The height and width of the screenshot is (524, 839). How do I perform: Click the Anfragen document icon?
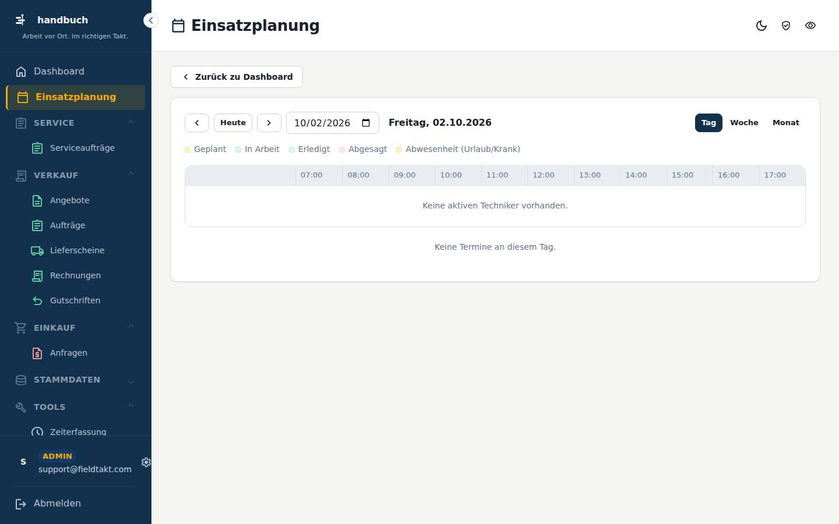[37, 353]
